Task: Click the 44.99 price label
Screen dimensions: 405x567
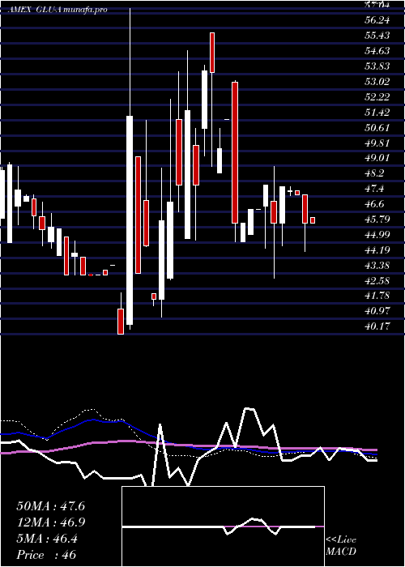Action: click(377, 235)
